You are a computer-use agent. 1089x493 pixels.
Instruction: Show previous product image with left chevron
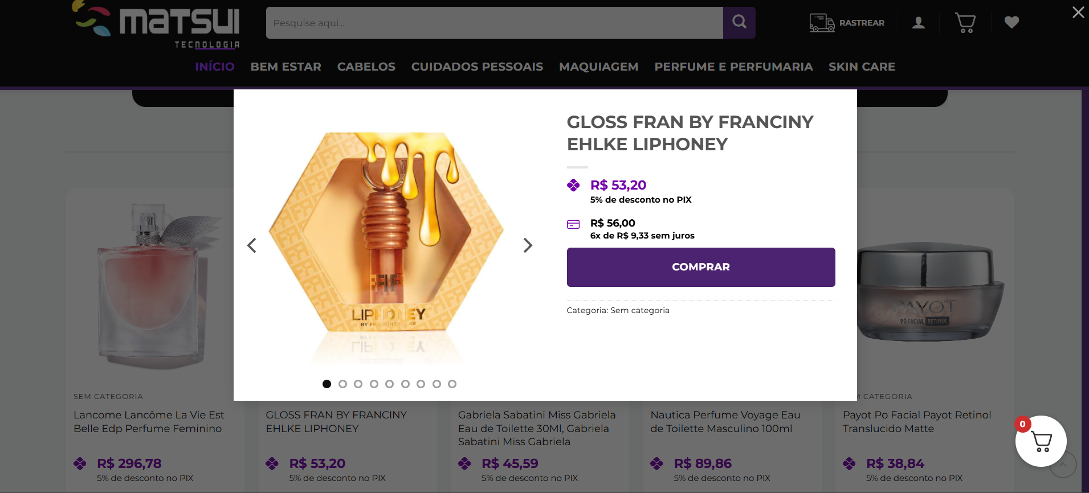(x=252, y=245)
